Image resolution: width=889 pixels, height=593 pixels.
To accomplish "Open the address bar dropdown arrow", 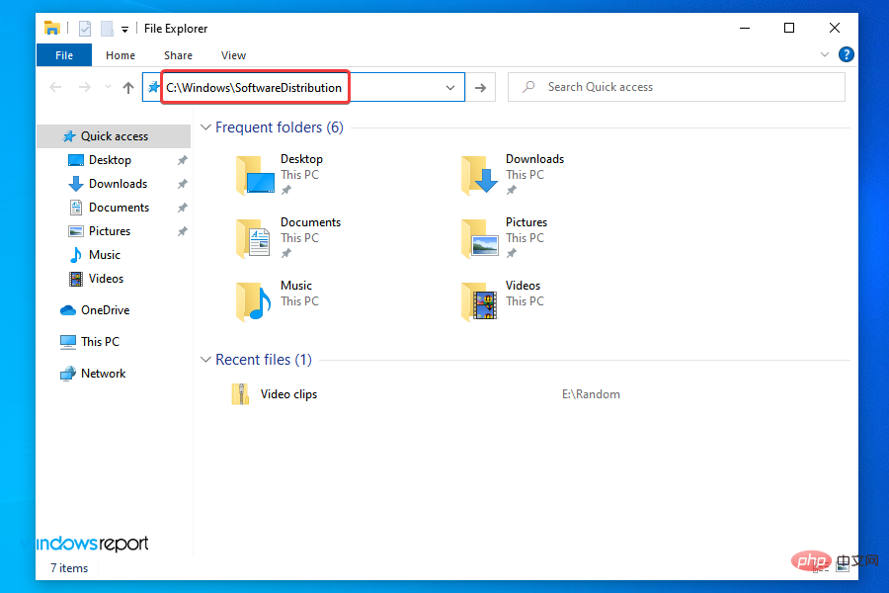I will [450, 87].
